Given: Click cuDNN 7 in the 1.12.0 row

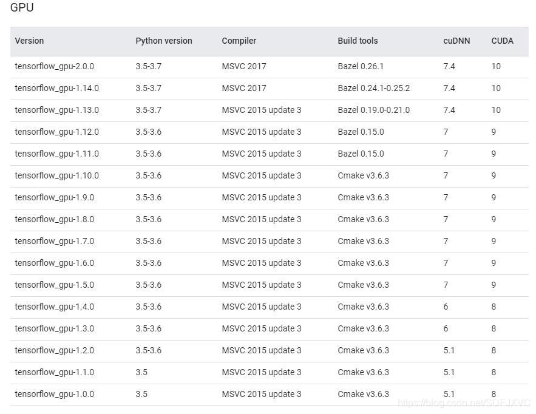Looking at the screenshot, I should coord(446,132).
